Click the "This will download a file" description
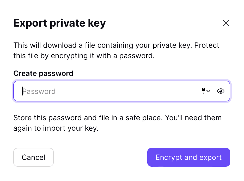This screenshot has height=181, width=244. point(116,45)
